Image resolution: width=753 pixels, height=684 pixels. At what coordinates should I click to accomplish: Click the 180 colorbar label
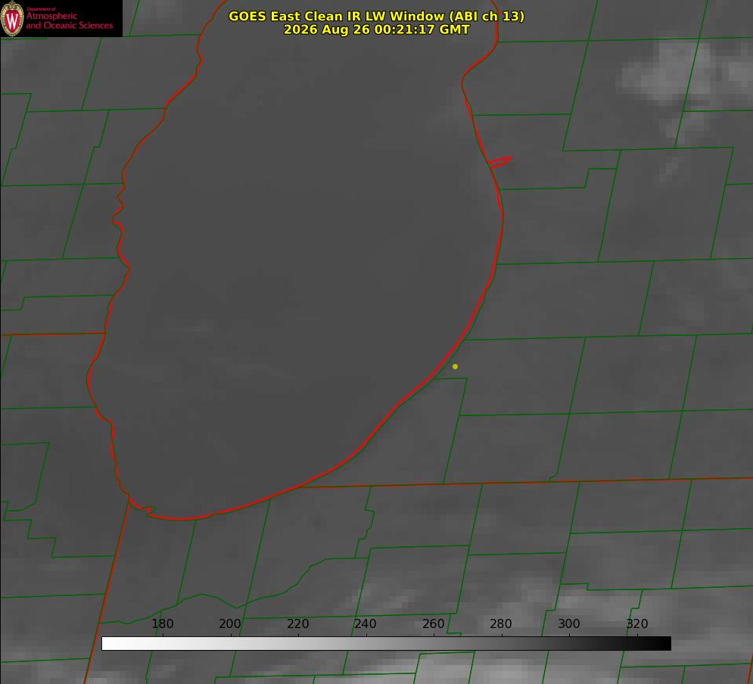point(162,623)
